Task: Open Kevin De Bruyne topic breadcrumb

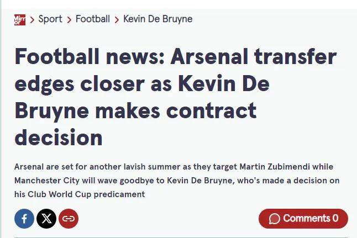Action: (x=158, y=19)
